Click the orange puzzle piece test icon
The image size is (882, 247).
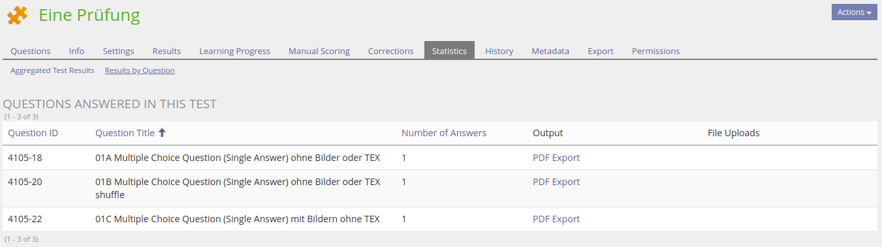17,15
